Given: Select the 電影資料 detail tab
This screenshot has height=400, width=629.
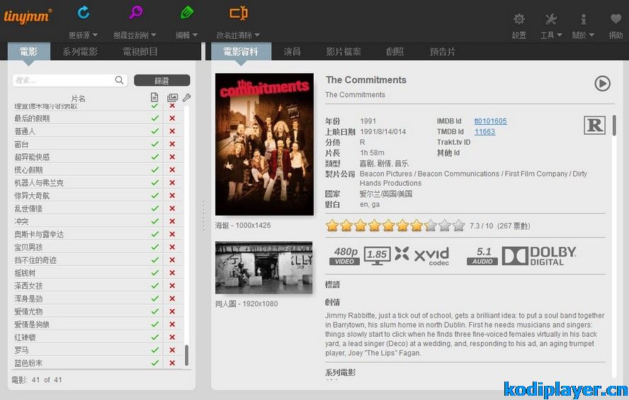Looking at the screenshot, I should coord(241,52).
